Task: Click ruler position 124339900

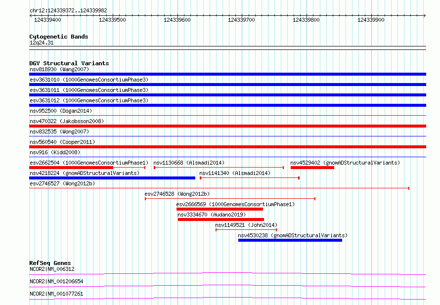Action: pyautogui.click(x=371, y=20)
